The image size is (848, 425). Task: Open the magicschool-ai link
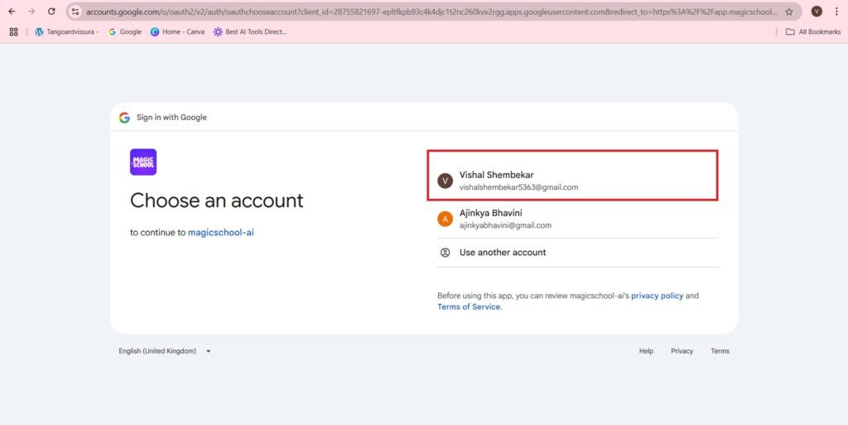coord(220,233)
